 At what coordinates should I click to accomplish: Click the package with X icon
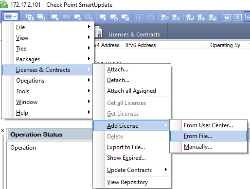77,17
